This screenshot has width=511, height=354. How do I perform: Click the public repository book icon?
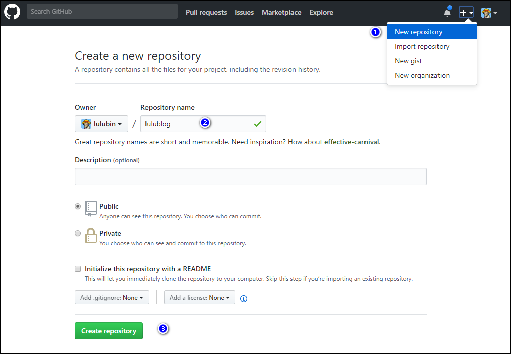(x=90, y=208)
